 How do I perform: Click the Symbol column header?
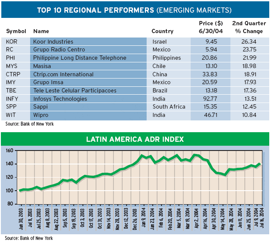(16, 31)
